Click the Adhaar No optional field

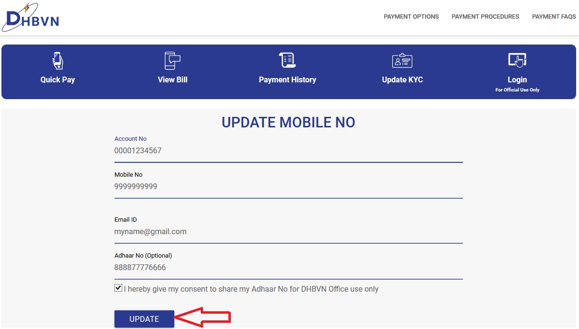pos(288,268)
